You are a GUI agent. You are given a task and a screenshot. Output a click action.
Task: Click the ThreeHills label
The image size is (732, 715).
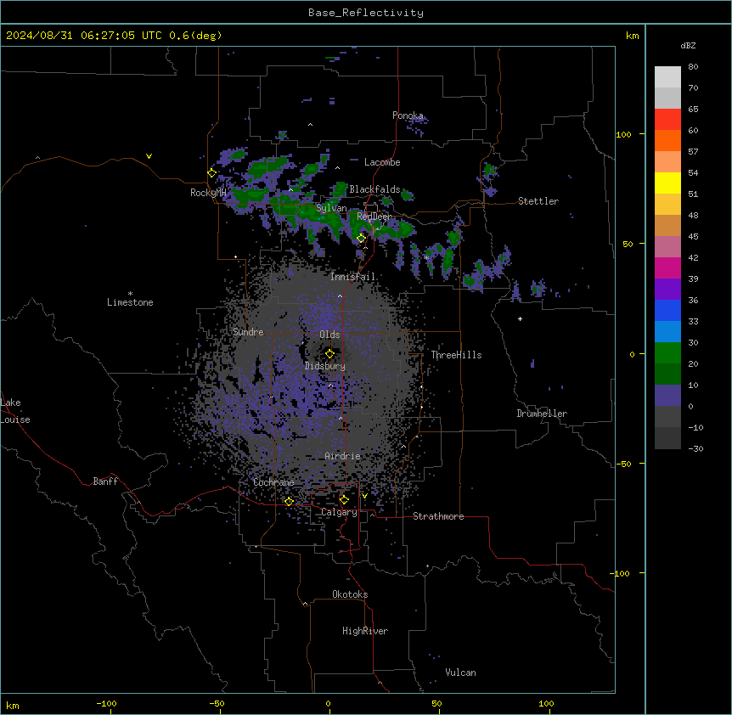click(x=456, y=355)
